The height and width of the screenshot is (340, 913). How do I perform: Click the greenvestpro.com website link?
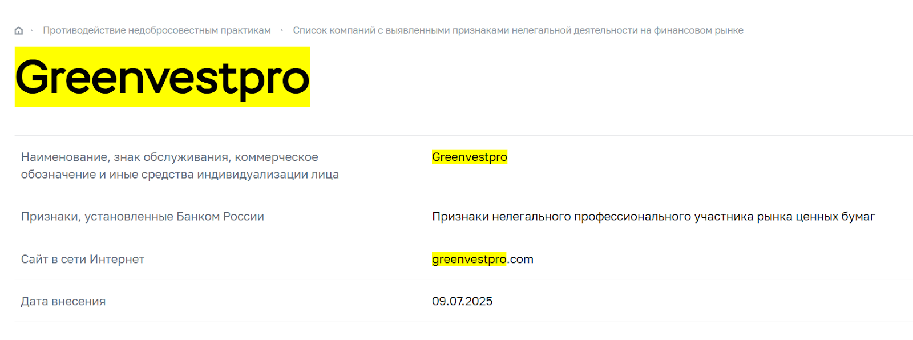pyautogui.click(x=482, y=259)
